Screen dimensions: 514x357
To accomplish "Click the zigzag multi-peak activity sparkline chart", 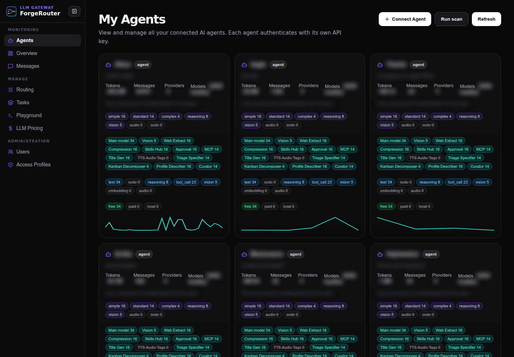I will (164, 224).
